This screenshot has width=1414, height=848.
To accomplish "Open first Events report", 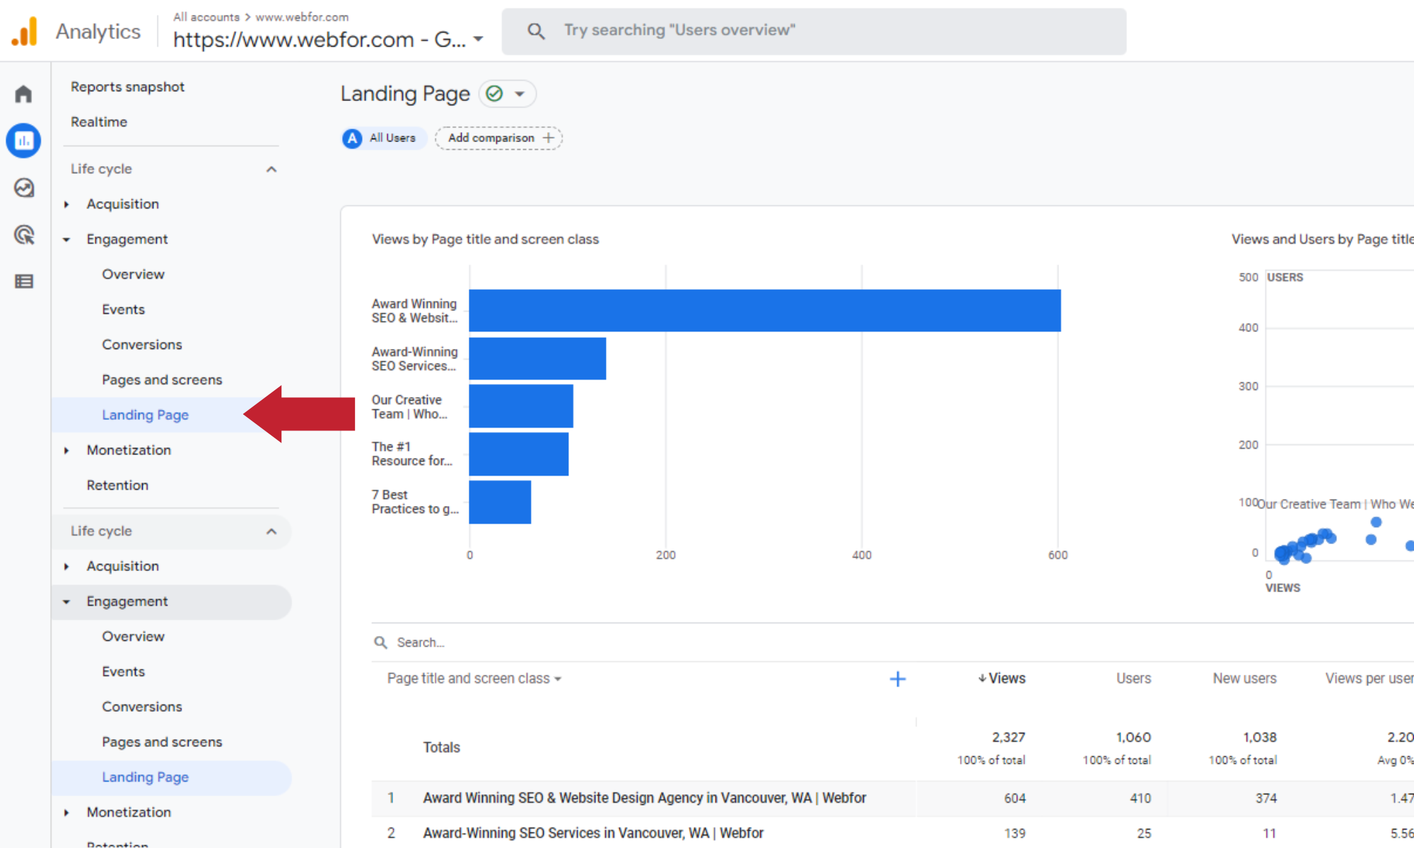I will click(x=123, y=310).
